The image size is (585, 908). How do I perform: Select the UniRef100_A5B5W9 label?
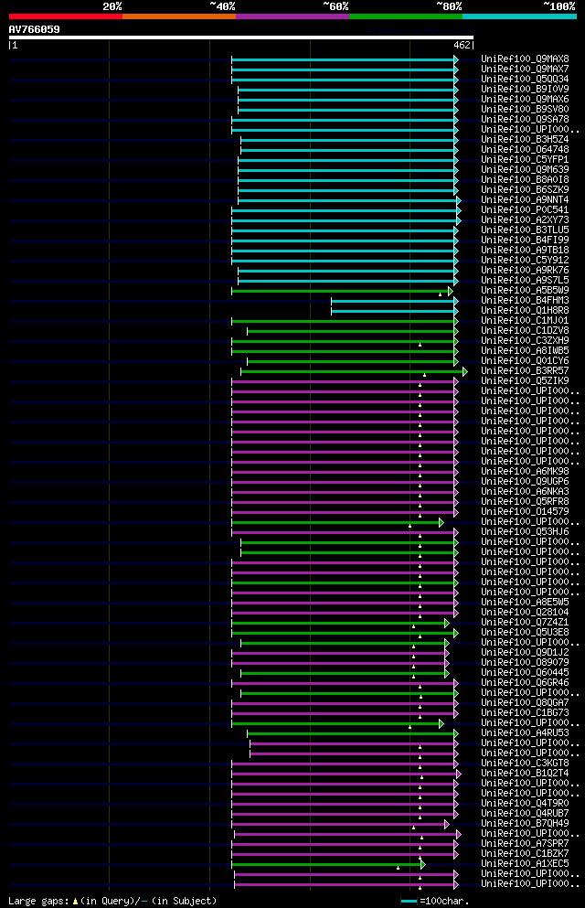coord(525,290)
